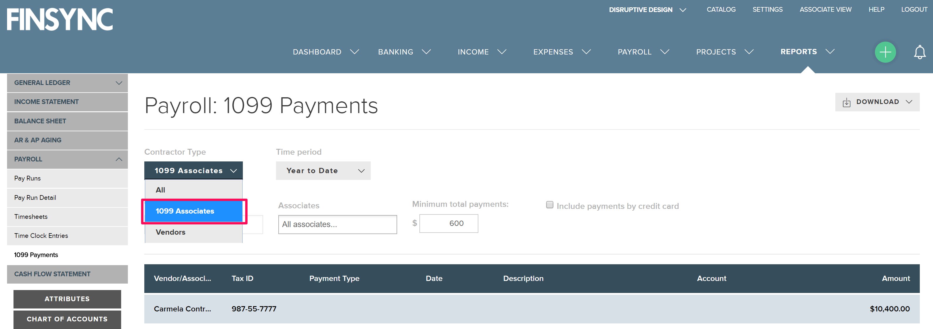Choose All in the contractor type list
Screen dimensions: 933x329
193,190
